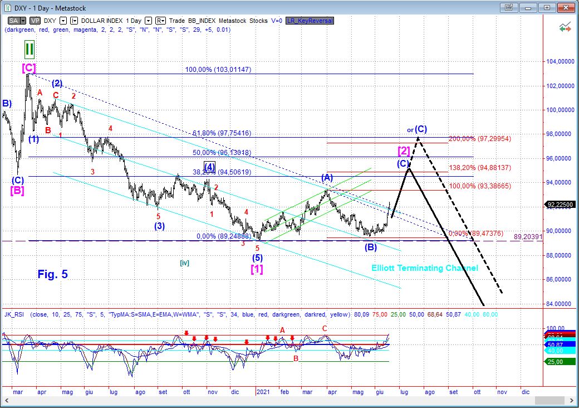Open the 1 Day periodicity dropdown
The height and width of the screenshot is (408, 579).
tap(149, 21)
